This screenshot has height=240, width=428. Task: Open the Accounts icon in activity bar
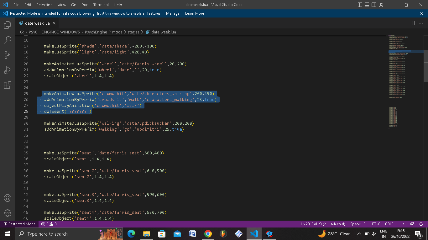pos(8,198)
